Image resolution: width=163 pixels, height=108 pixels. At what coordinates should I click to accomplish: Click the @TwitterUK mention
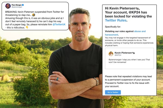[x=59, y=25]
